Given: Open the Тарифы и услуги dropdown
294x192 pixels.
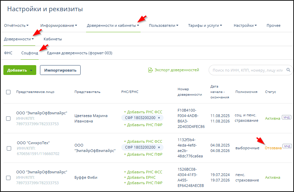Looking at the screenshot, I should tap(205, 25).
